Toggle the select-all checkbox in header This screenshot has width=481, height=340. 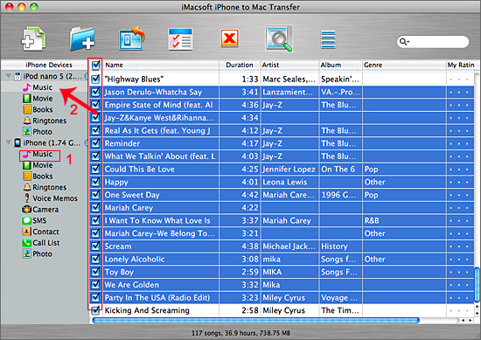[95, 65]
